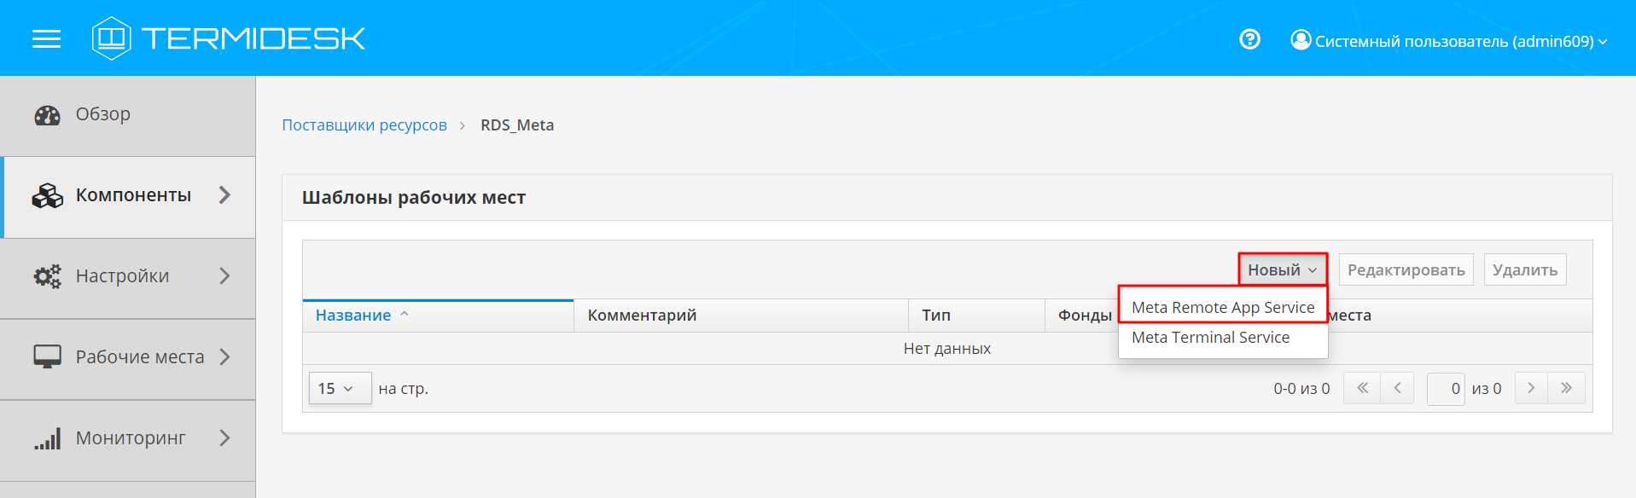This screenshot has height=498, width=1636.
Task: Click the 0-0 из 0 counter
Action: pyautogui.click(x=1301, y=389)
